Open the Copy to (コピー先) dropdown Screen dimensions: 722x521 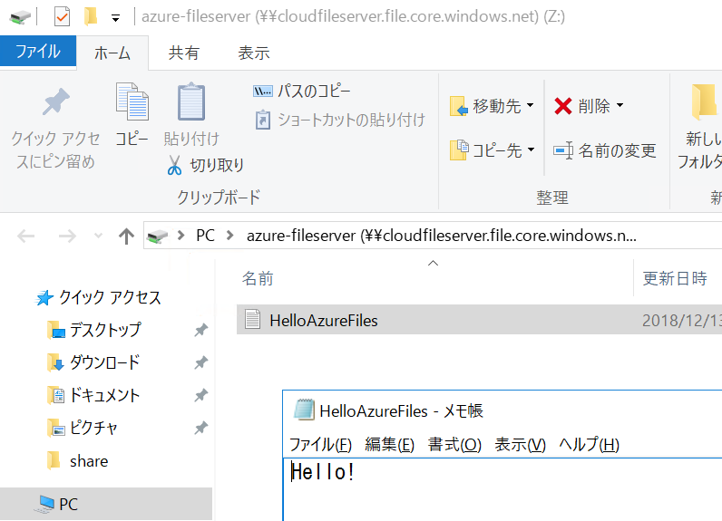pos(493,150)
